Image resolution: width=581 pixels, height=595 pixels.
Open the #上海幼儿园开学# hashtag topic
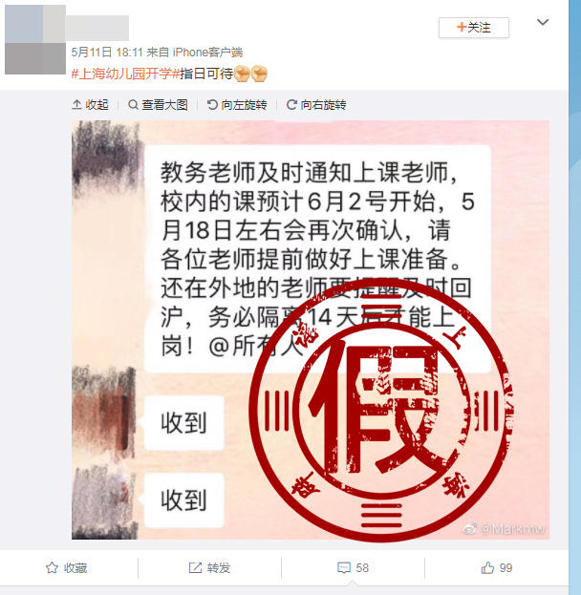click(125, 74)
